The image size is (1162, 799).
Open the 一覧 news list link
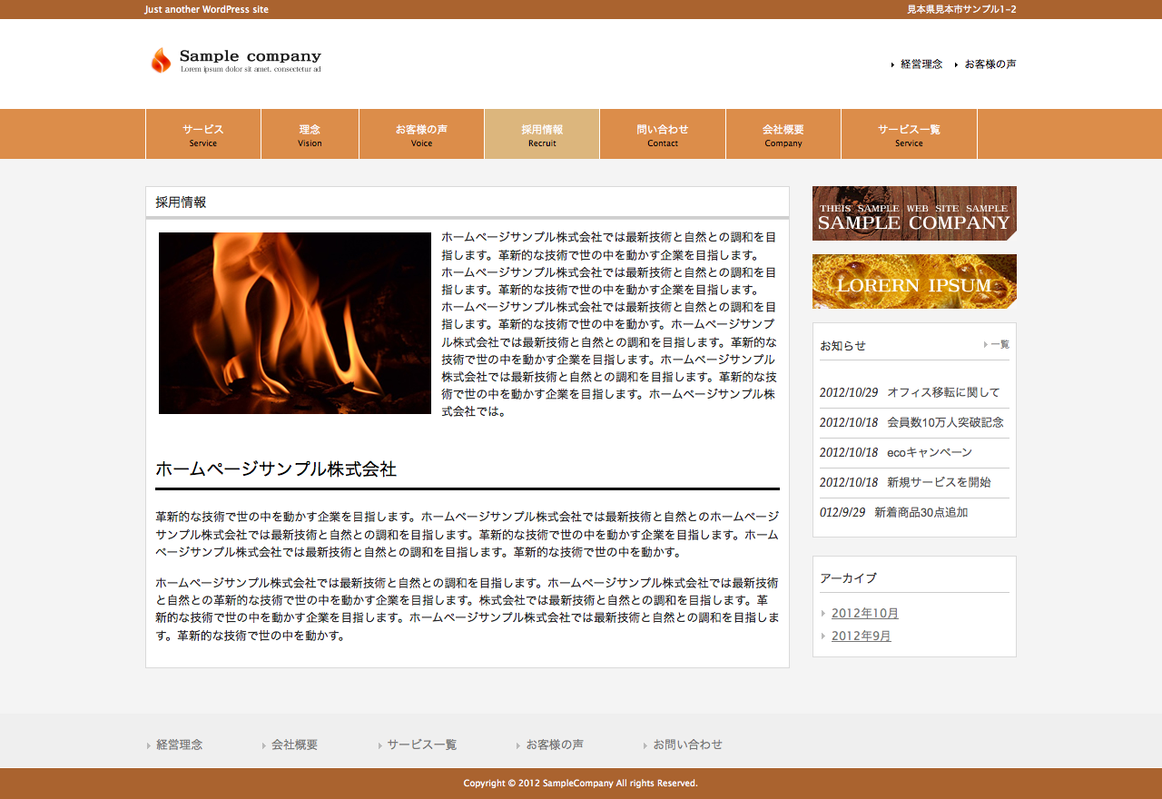coord(1000,344)
